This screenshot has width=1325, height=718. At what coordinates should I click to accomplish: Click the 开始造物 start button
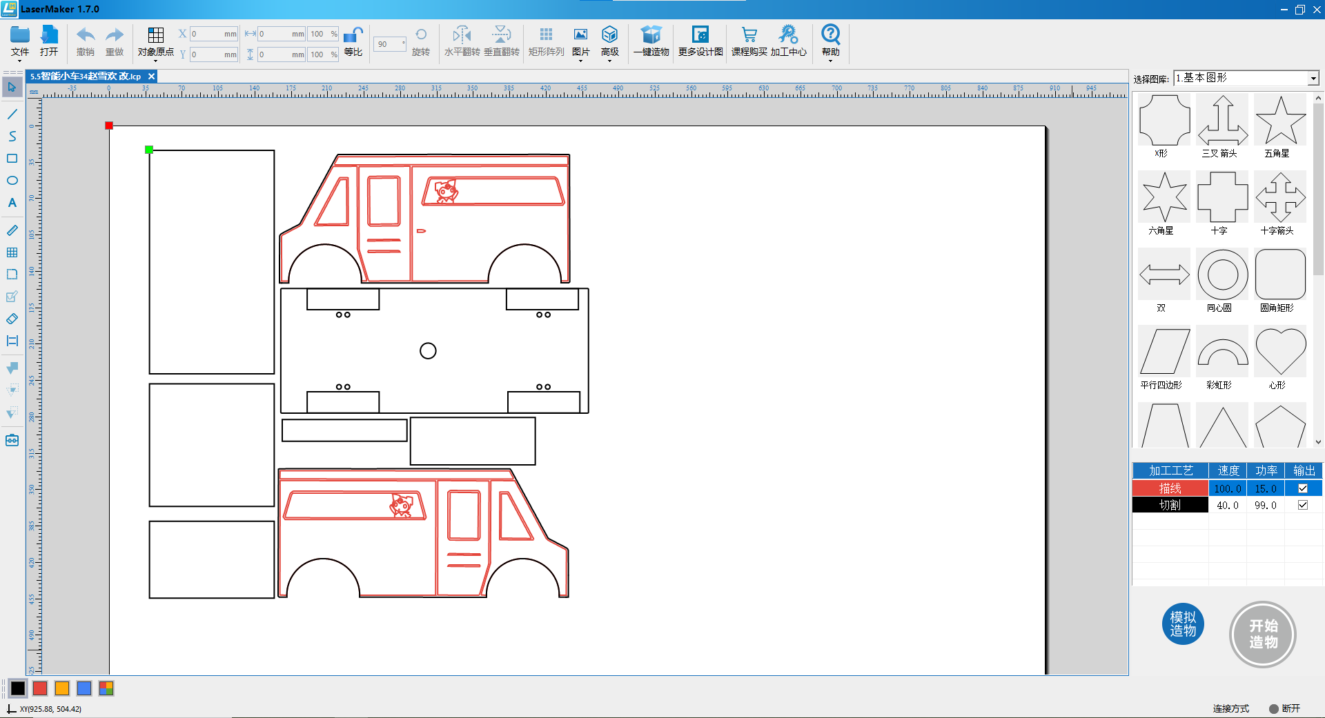(1263, 634)
